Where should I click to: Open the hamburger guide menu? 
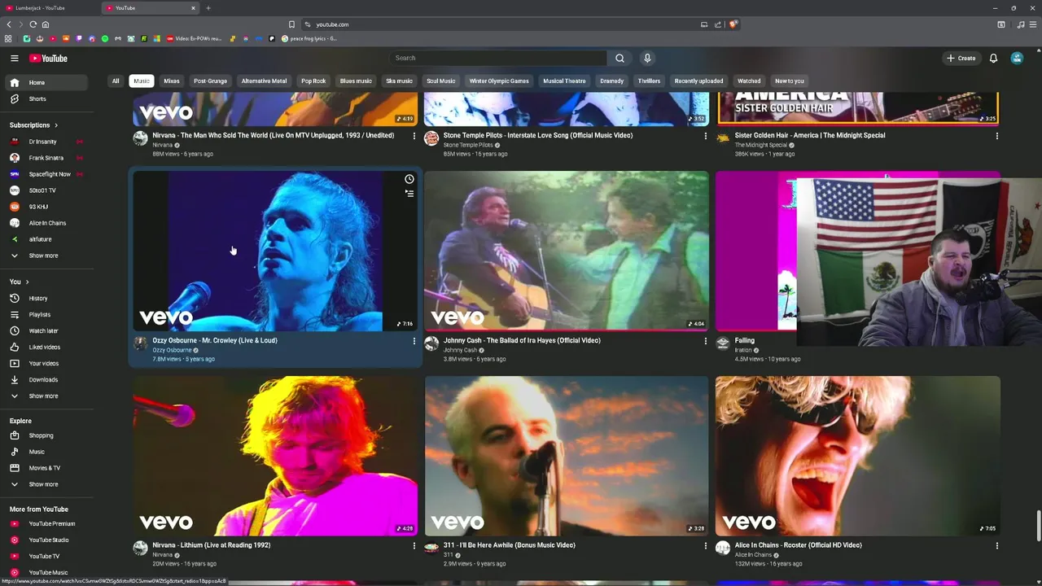(x=14, y=58)
